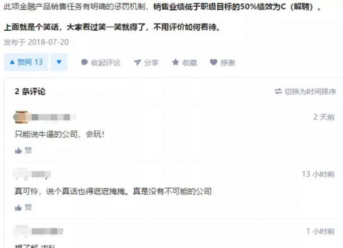Switch sorting with 切换为时间排序
The image size is (343, 248).
coord(305,92)
